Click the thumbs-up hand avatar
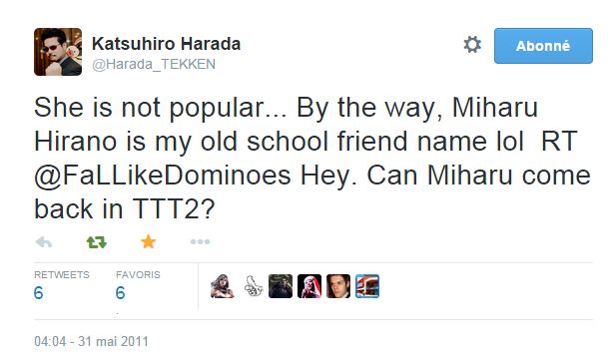613x359 pixels. [253, 286]
